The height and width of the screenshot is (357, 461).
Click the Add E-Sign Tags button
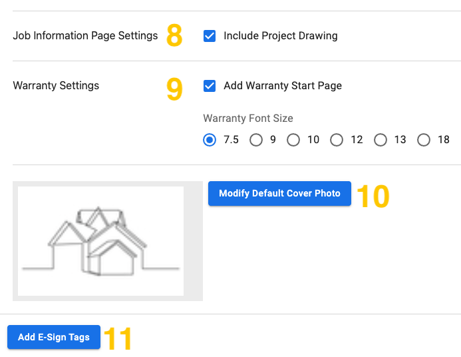coord(54,337)
